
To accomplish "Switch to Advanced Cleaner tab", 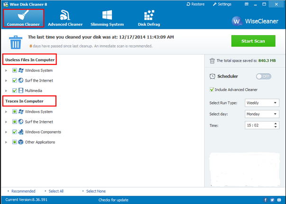I will coord(65,18).
